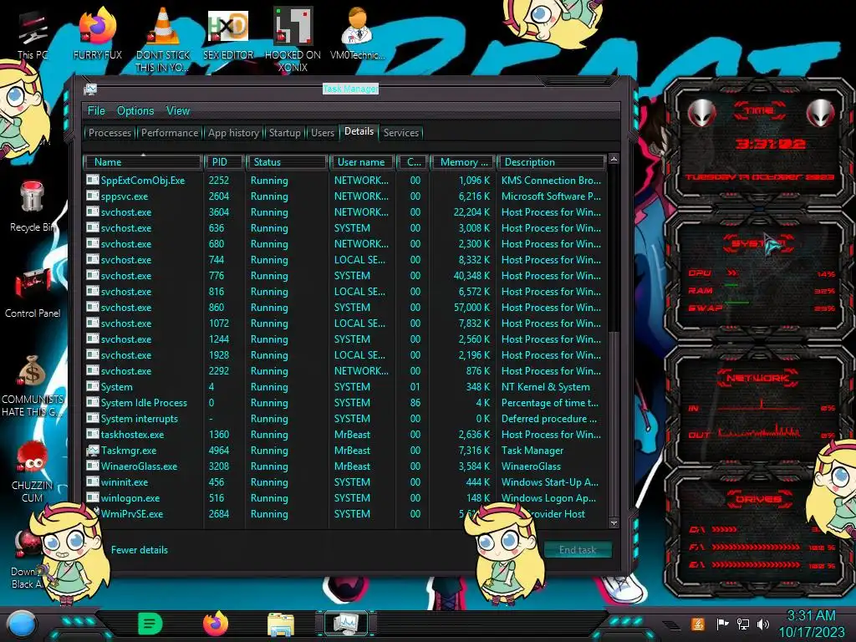Viewport: 856px width, 642px height.
Task: Click the left alien head on time widget
Action: point(701,114)
